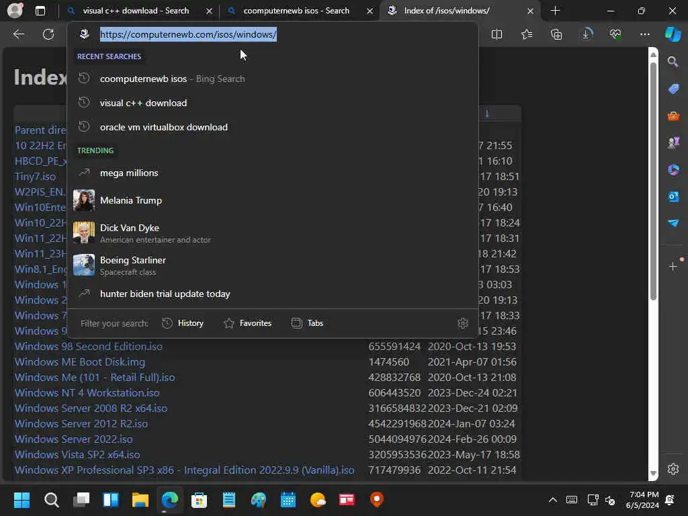Open File Explorer from the taskbar
Viewport: 688px width, 516px height.
point(140,500)
